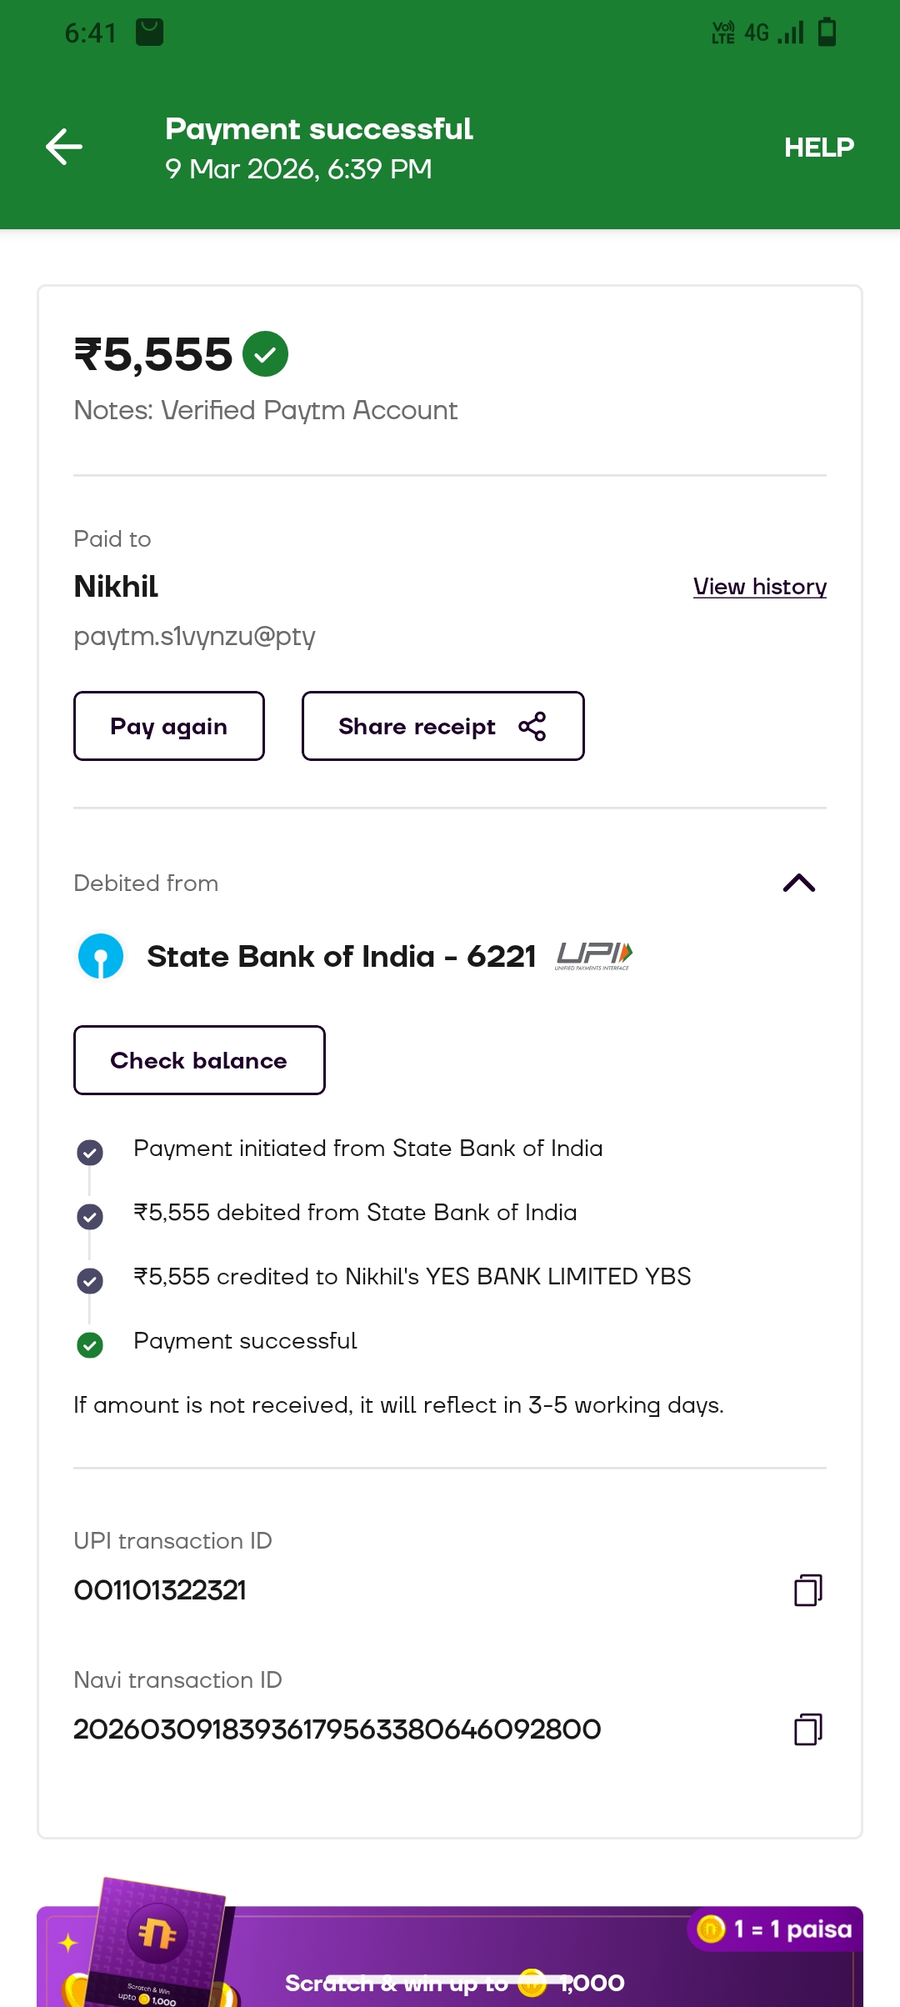Tap the ₹5,555 debited step checkmark
The height and width of the screenshot is (2007, 900).
point(90,1217)
